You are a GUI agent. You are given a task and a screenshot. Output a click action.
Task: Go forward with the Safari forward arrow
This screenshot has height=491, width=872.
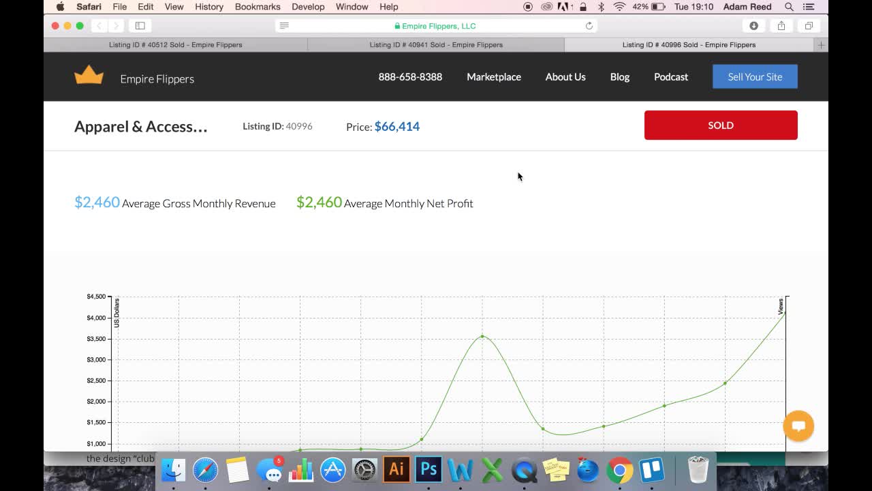pos(116,26)
